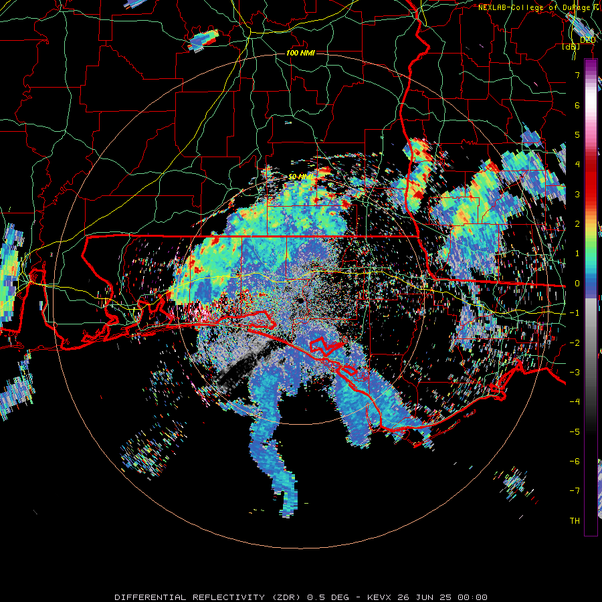Click the '5' value on the color scale
602x602 pixels.
click(577, 134)
